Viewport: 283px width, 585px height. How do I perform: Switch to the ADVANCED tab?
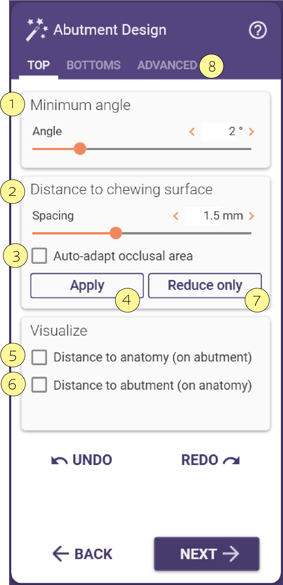[x=167, y=65]
